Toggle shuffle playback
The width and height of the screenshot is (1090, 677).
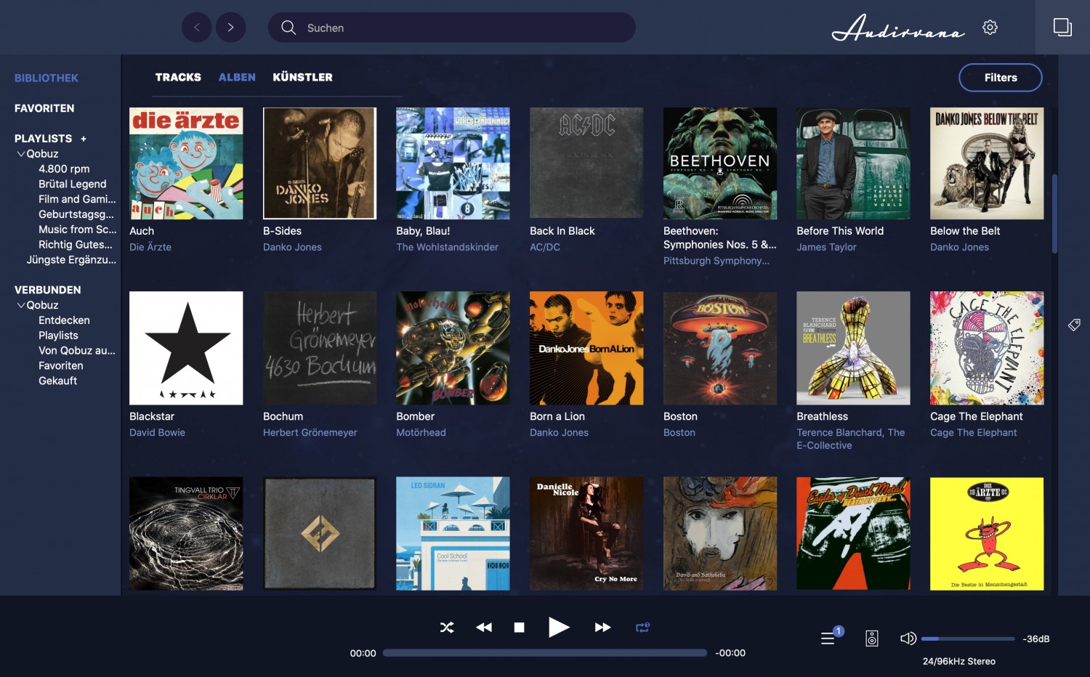pyautogui.click(x=447, y=627)
